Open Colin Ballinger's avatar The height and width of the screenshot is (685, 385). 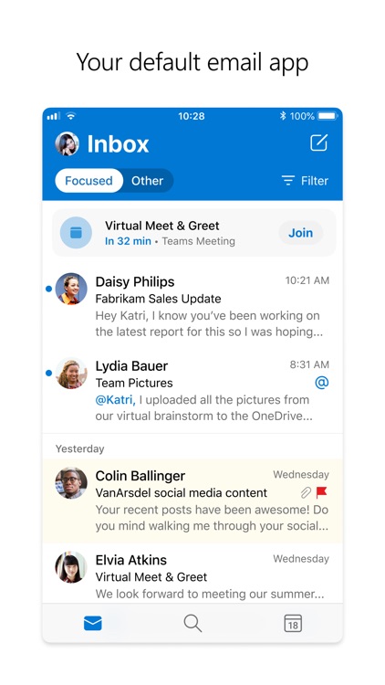71,483
